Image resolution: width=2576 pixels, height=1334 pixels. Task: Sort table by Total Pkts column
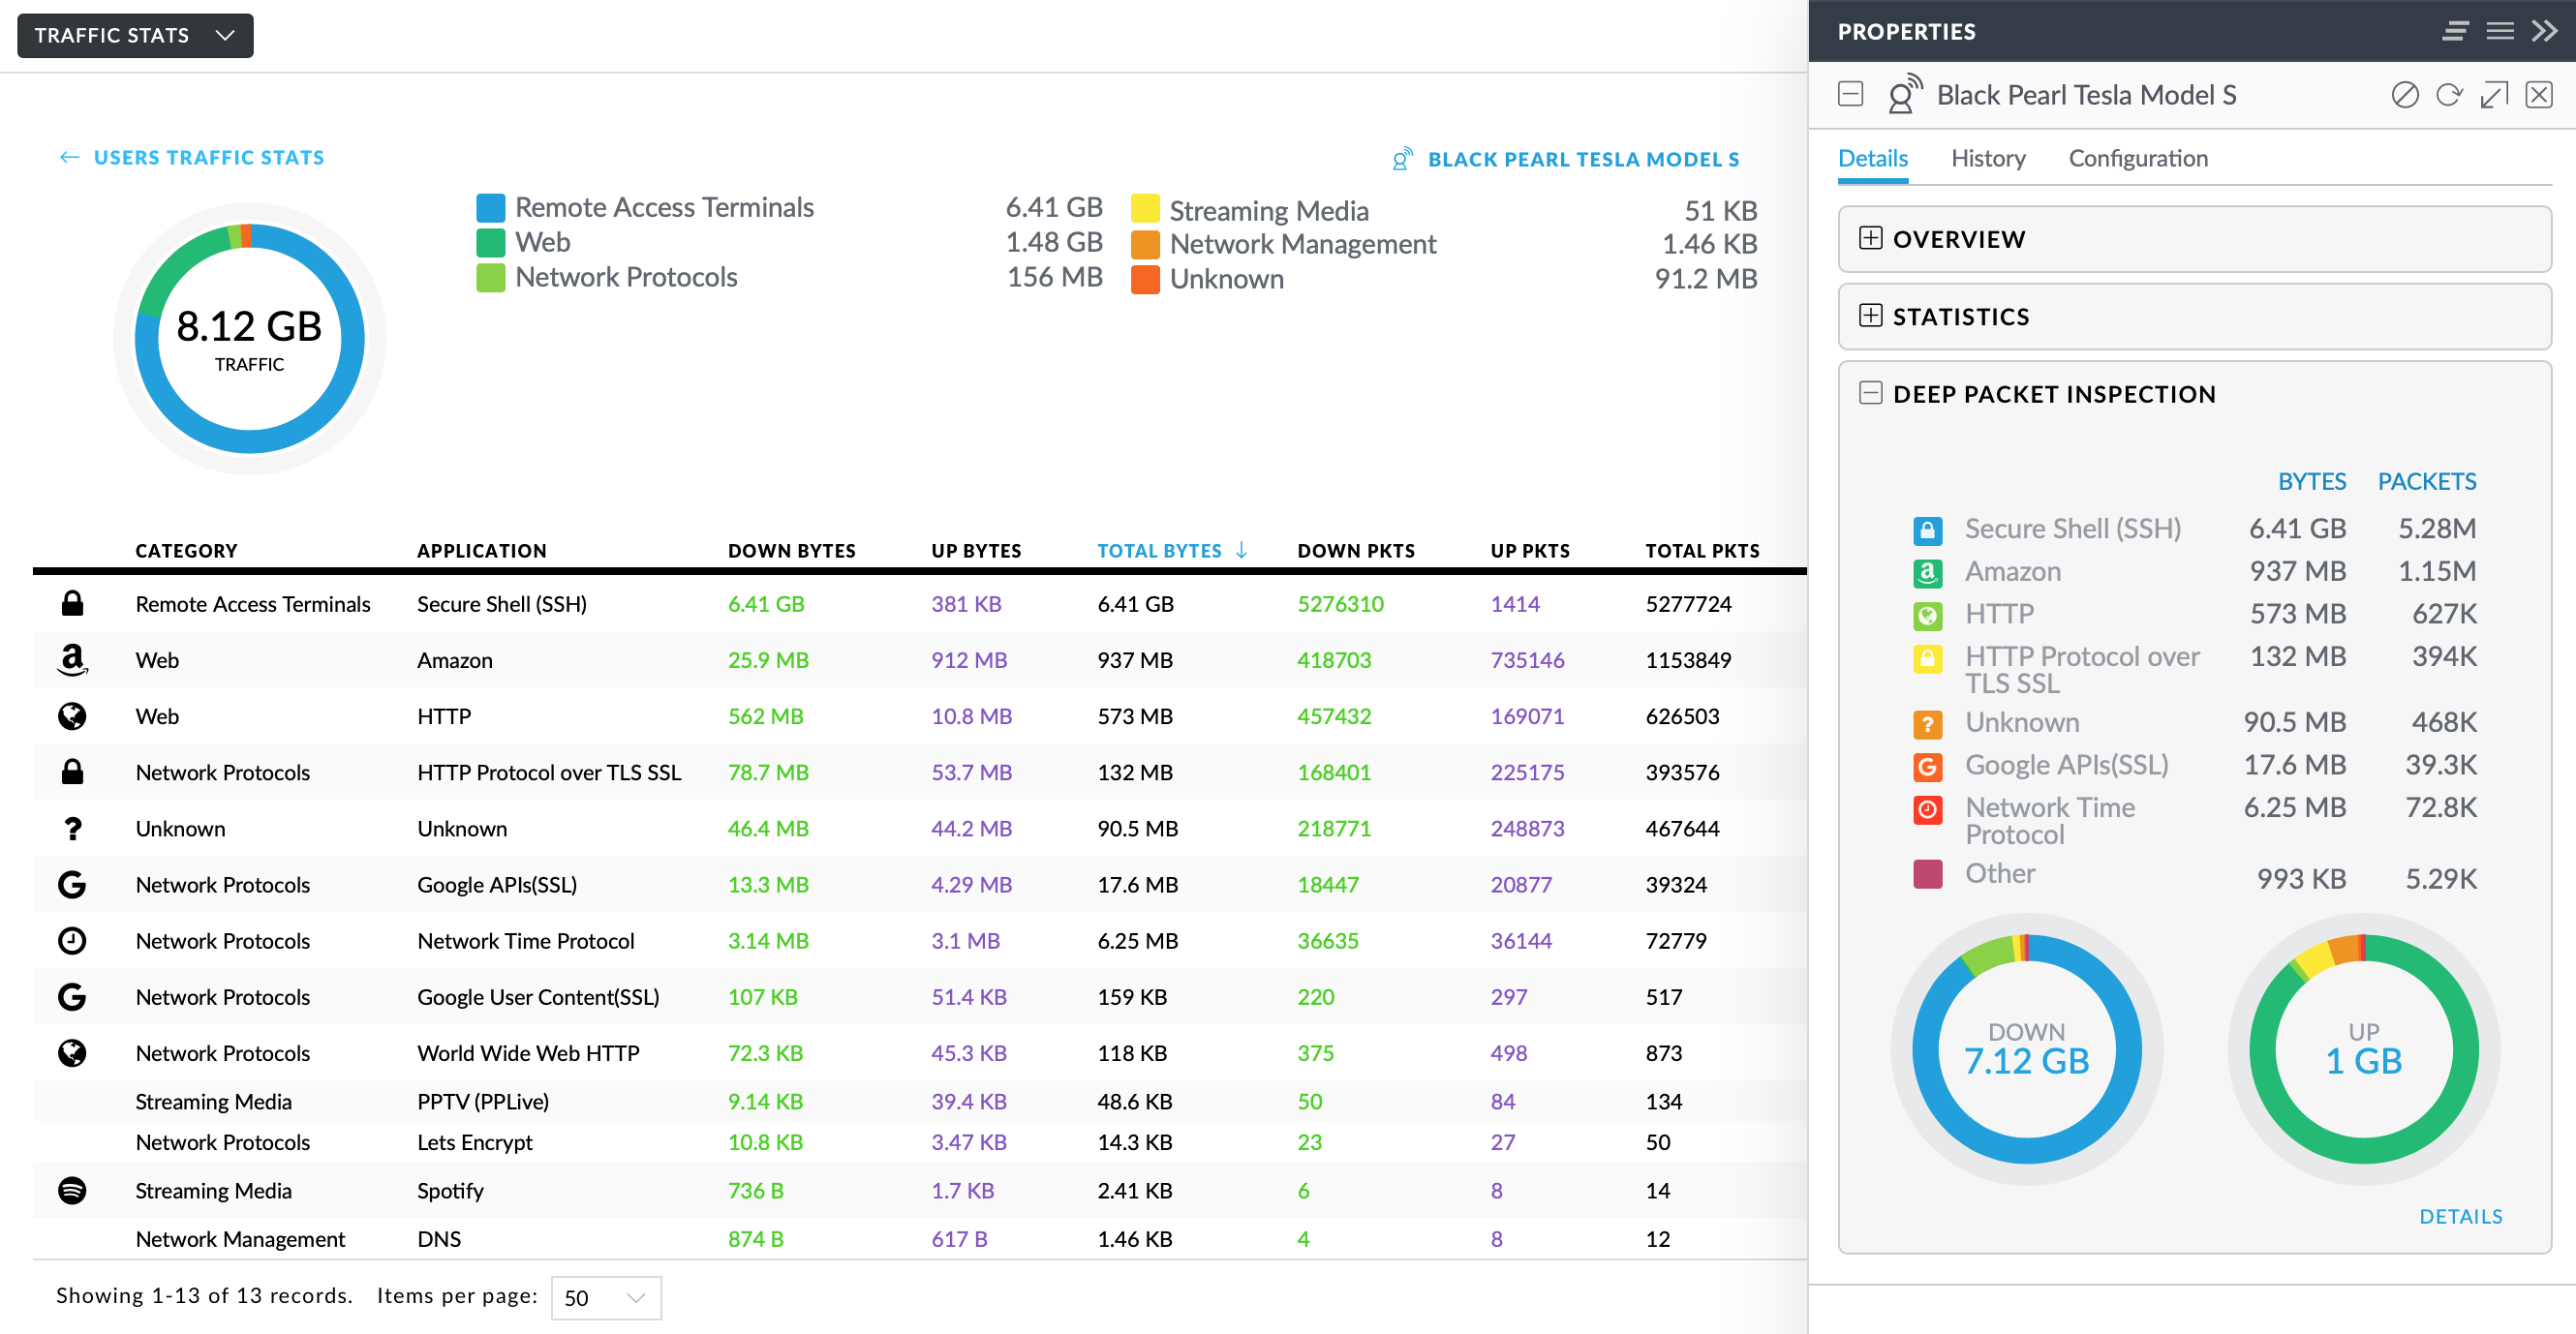click(1702, 550)
